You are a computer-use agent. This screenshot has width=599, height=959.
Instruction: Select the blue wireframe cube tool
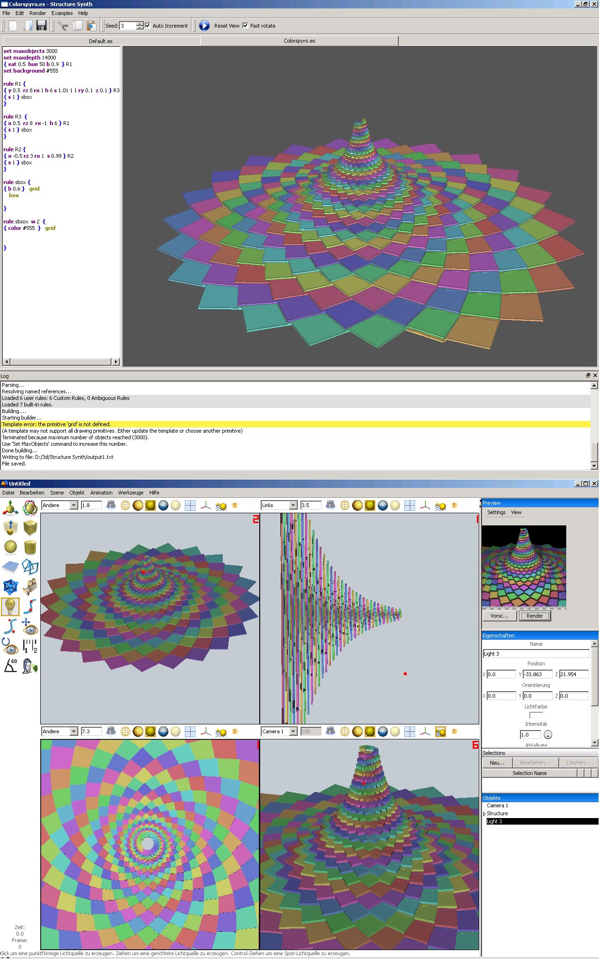(11, 587)
